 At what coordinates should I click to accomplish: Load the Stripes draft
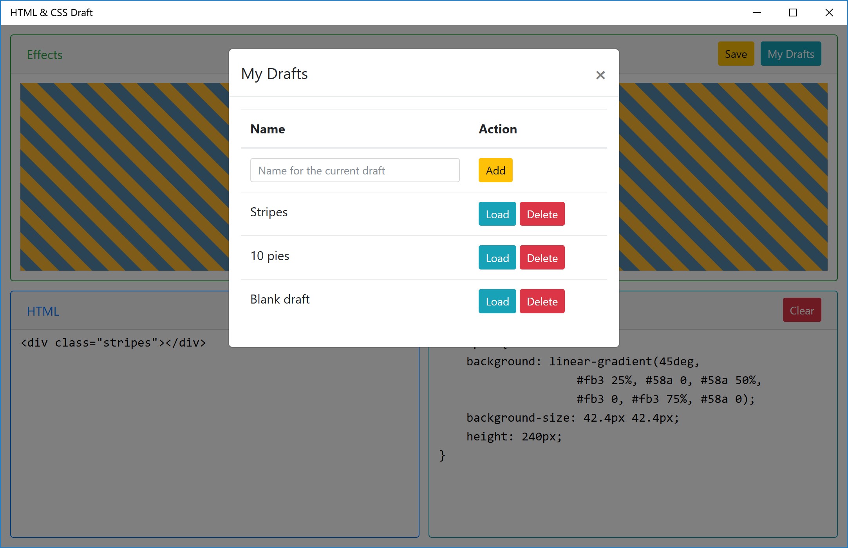(x=497, y=214)
